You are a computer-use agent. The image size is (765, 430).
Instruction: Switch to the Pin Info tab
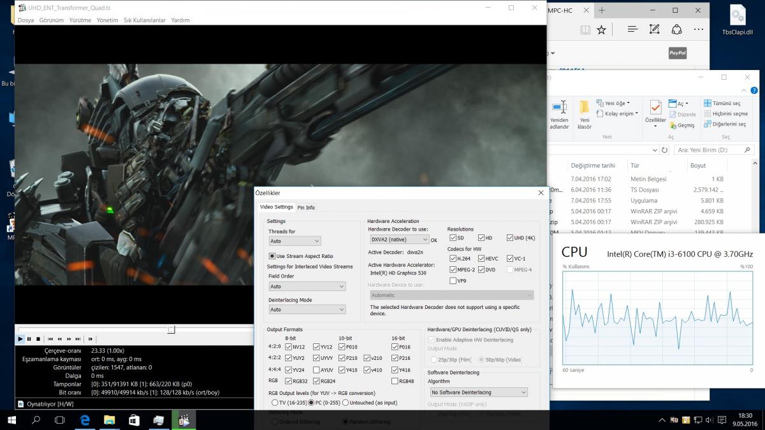click(306, 207)
